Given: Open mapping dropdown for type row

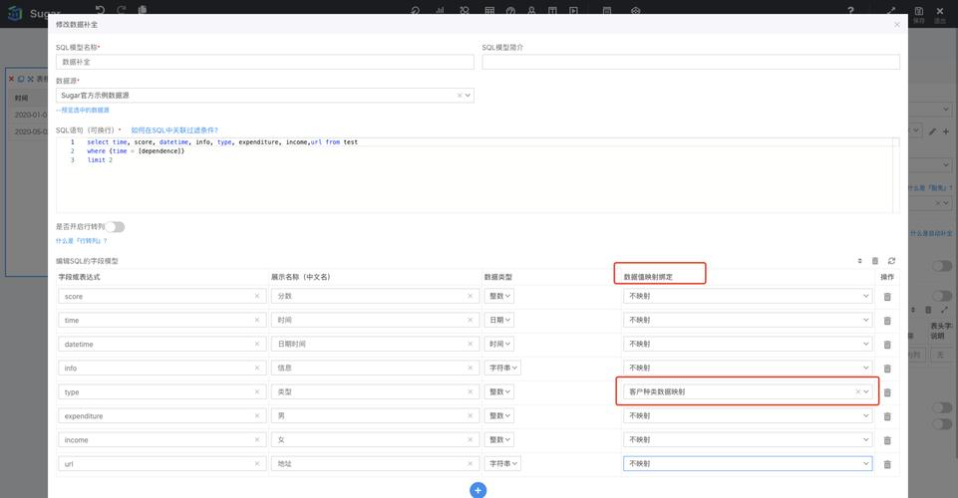Looking at the screenshot, I should [x=748, y=391].
